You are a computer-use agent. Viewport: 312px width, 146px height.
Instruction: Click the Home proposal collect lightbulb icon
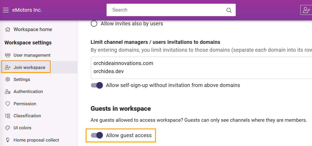click(x=8, y=140)
